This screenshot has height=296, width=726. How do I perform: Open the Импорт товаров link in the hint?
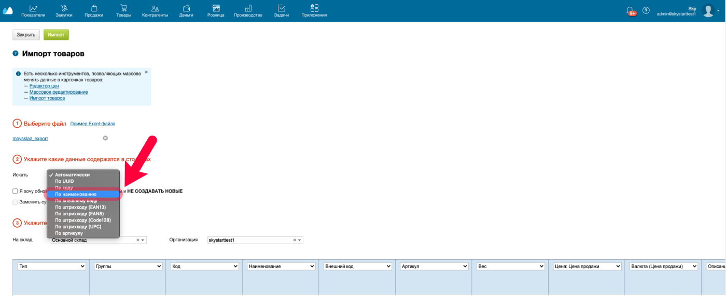(x=47, y=98)
